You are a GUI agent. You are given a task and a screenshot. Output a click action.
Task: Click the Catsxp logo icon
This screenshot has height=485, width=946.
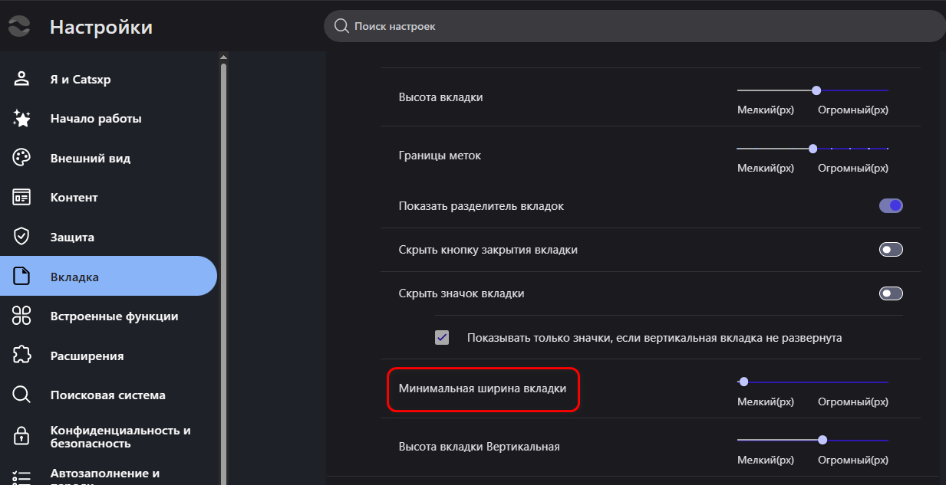(19, 26)
